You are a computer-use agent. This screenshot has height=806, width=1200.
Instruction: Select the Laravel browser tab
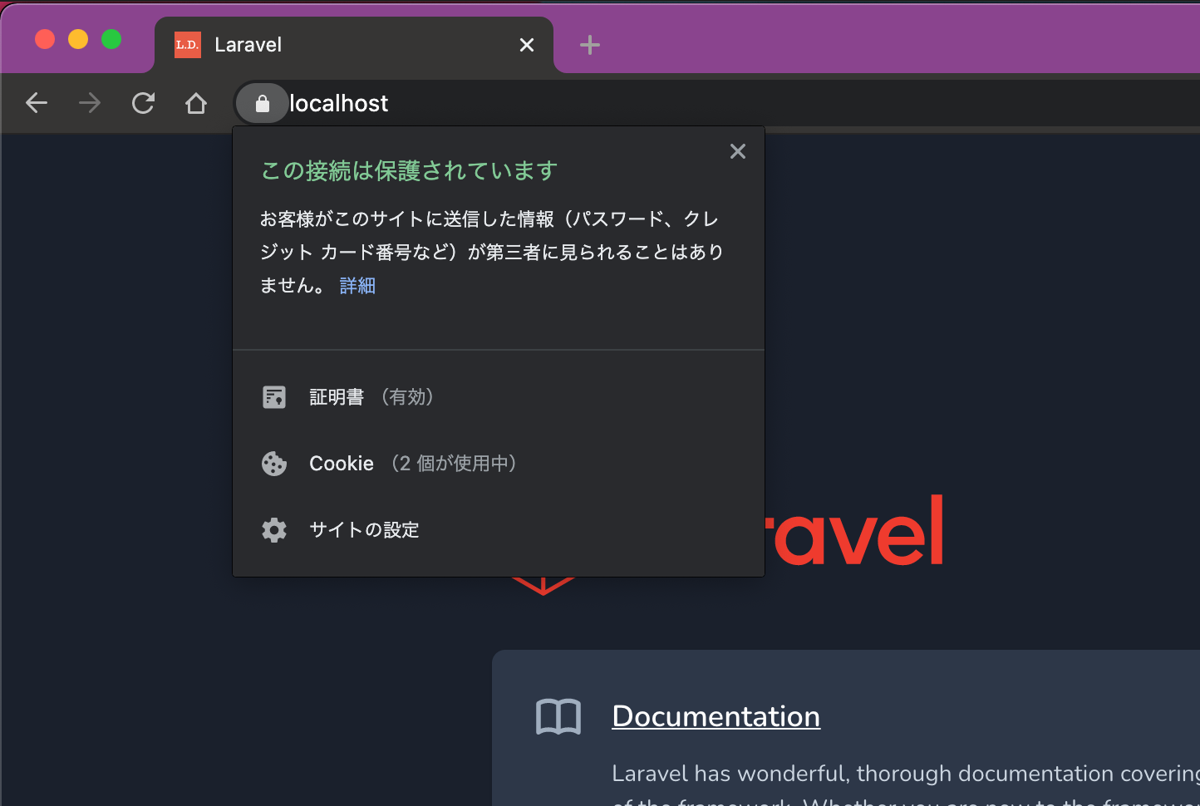click(x=354, y=45)
